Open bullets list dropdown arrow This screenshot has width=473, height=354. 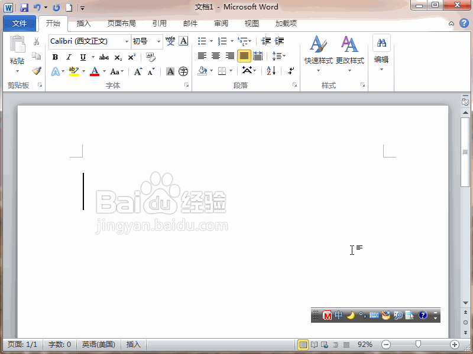211,41
